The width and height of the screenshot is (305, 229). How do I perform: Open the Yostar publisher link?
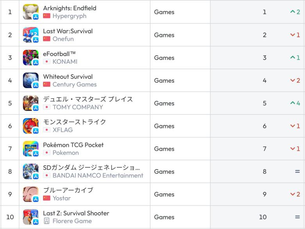coord(61,198)
